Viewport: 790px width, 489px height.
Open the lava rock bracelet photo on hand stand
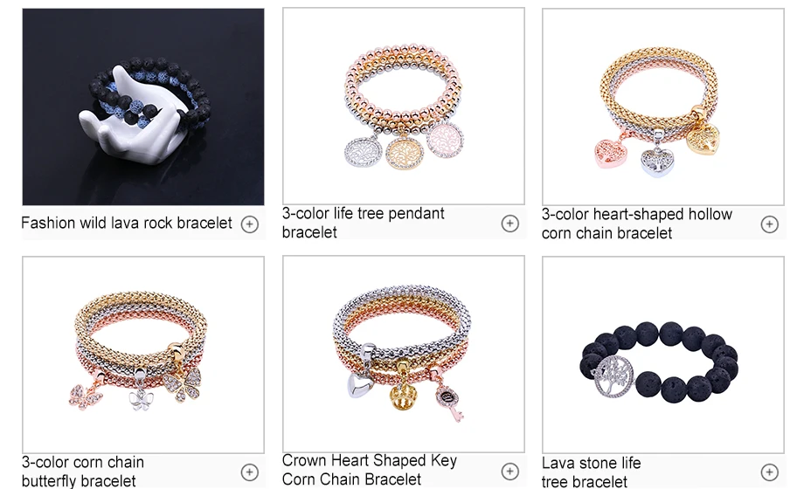click(143, 107)
